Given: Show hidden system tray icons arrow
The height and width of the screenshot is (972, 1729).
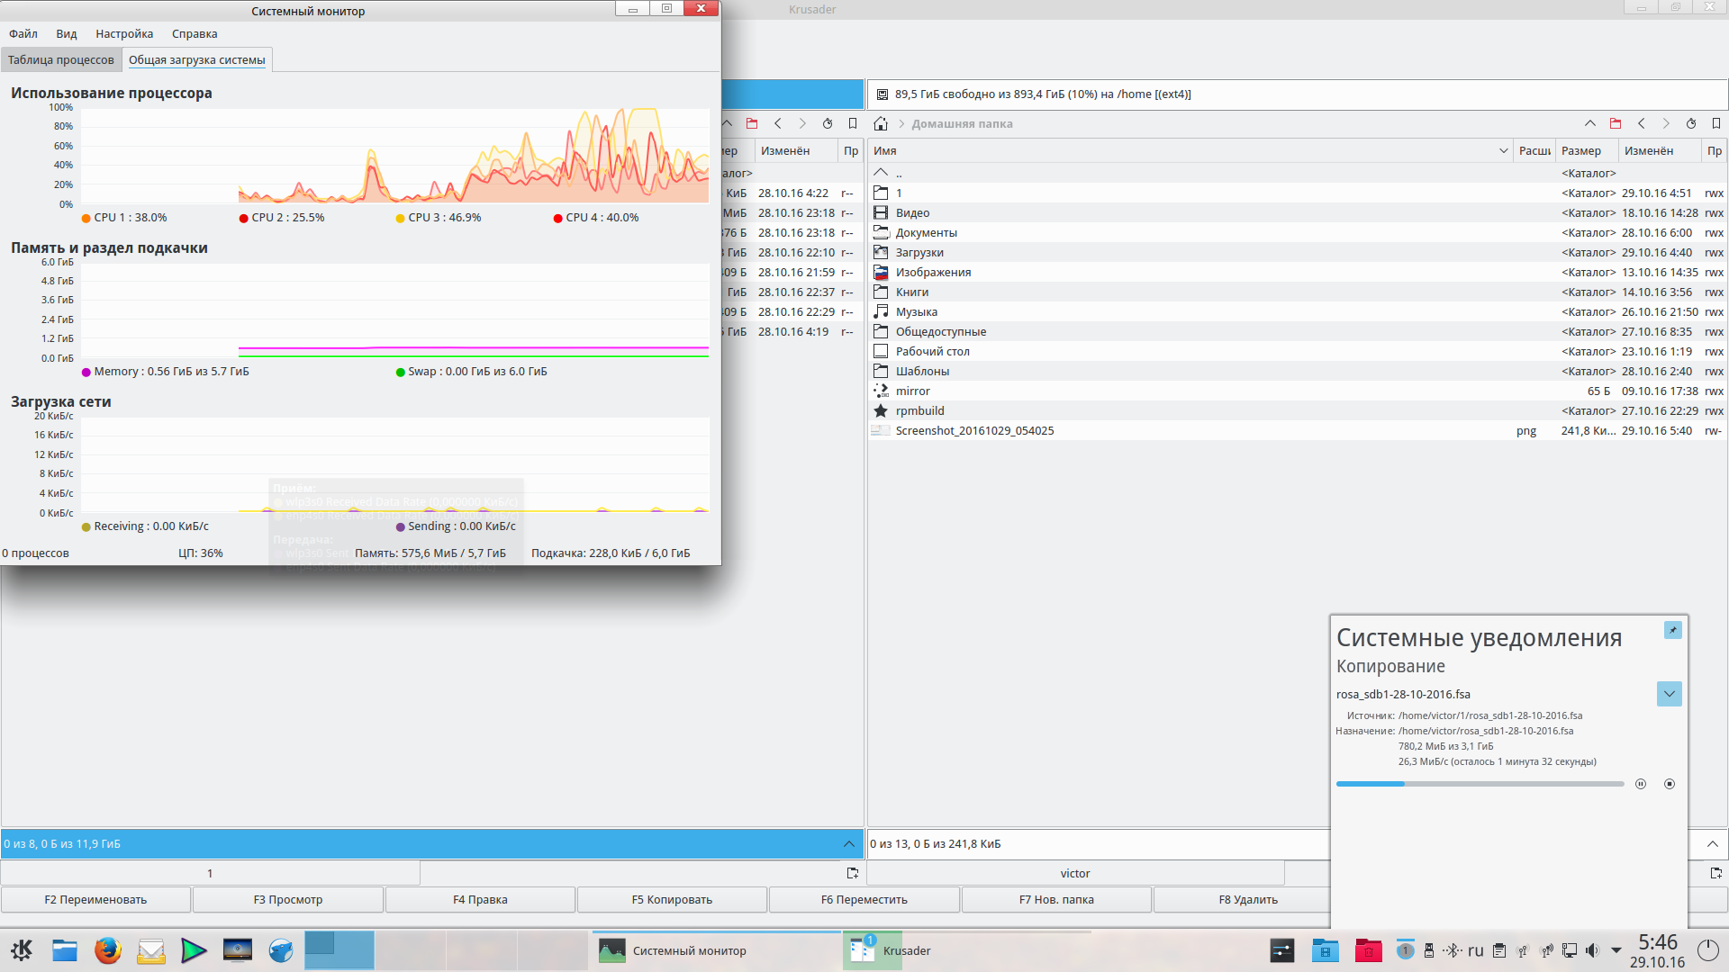Looking at the screenshot, I should tap(1616, 950).
